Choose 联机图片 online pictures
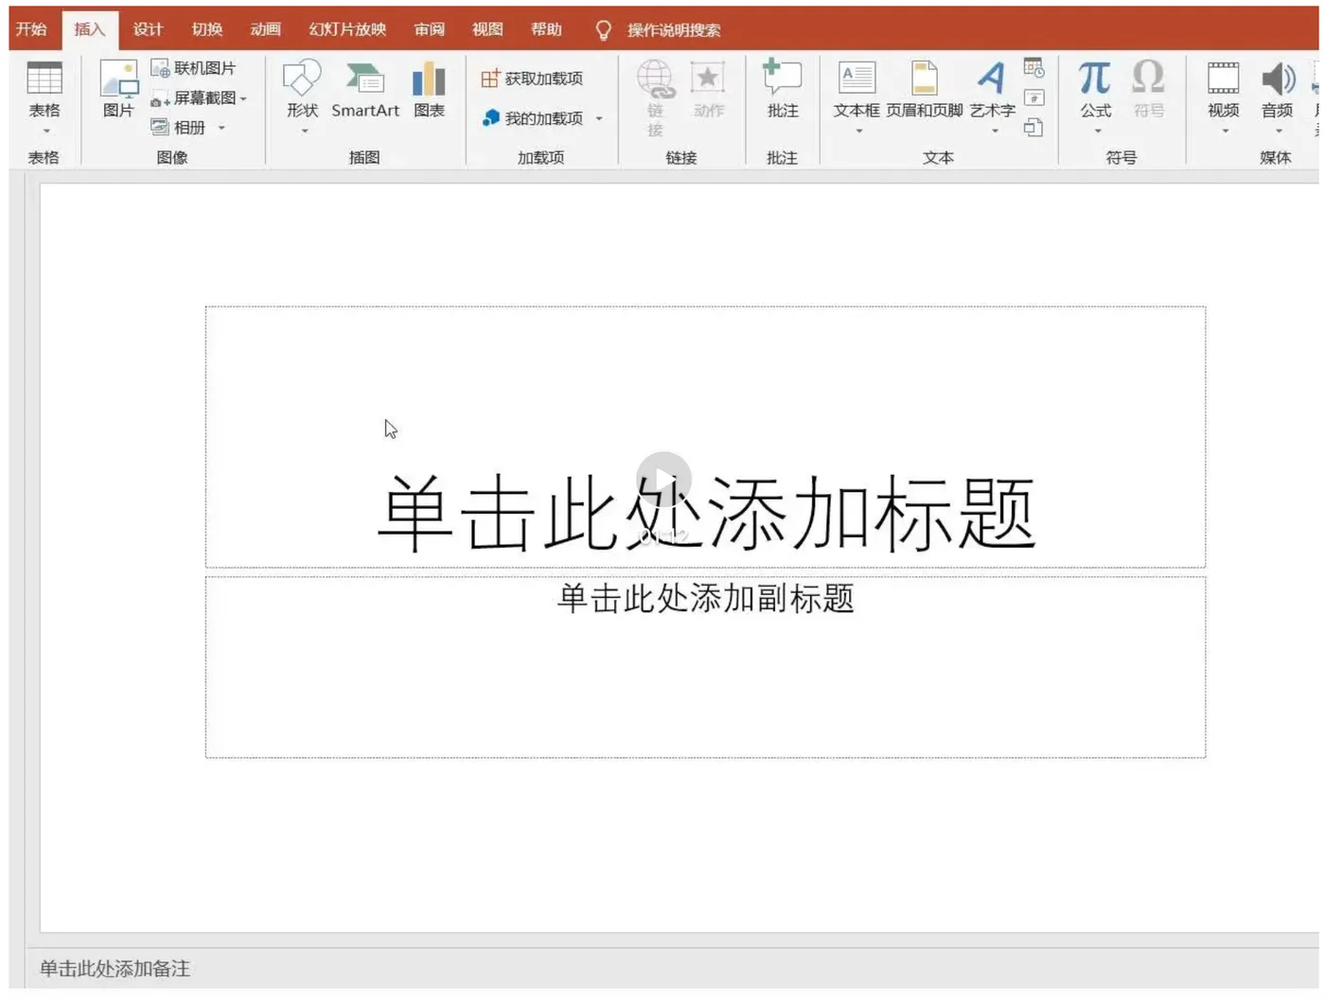Image resolution: width=1325 pixels, height=999 pixels. click(x=193, y=68)
